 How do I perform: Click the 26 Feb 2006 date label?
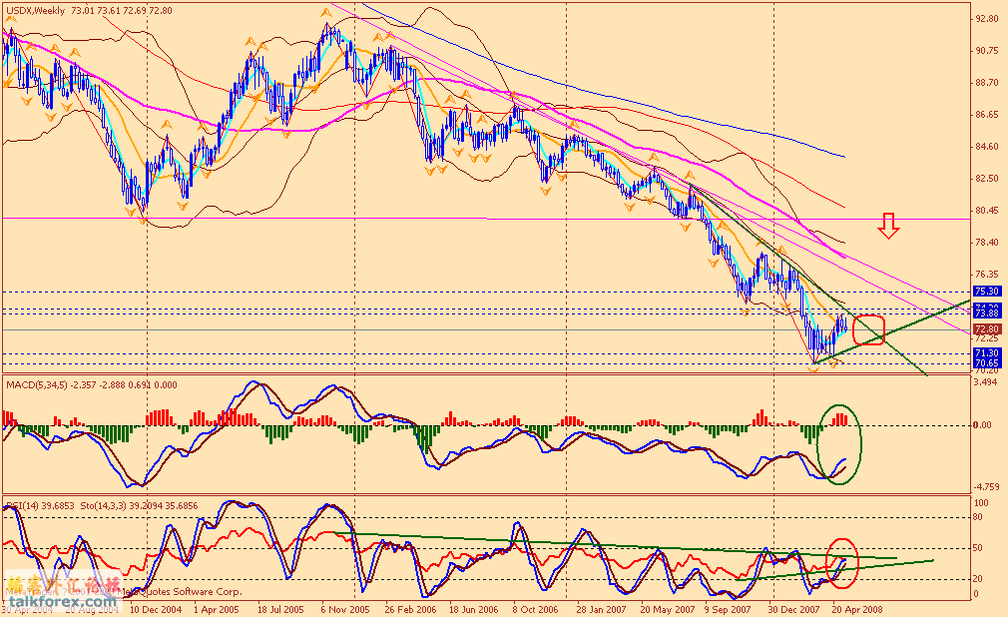(x=410, y=609)
